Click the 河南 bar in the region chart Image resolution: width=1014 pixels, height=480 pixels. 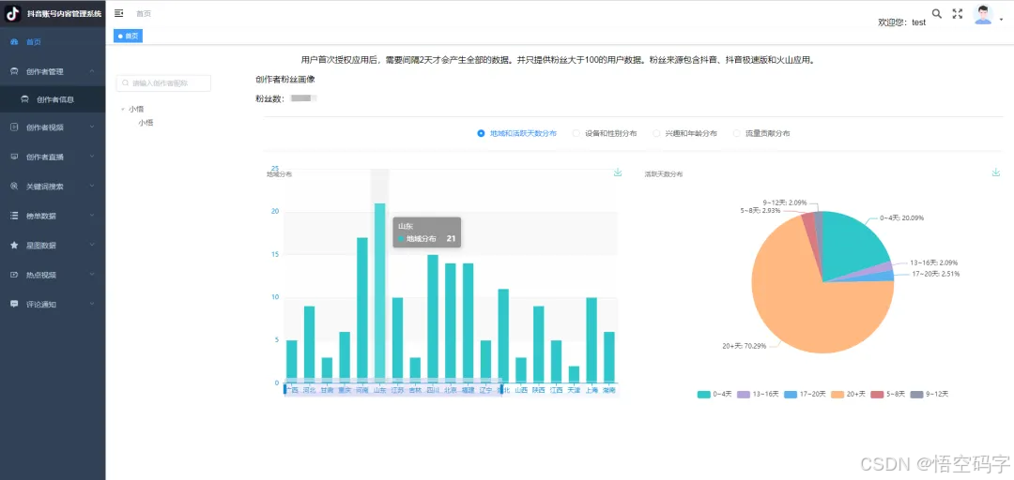click(x=362, y=310)
